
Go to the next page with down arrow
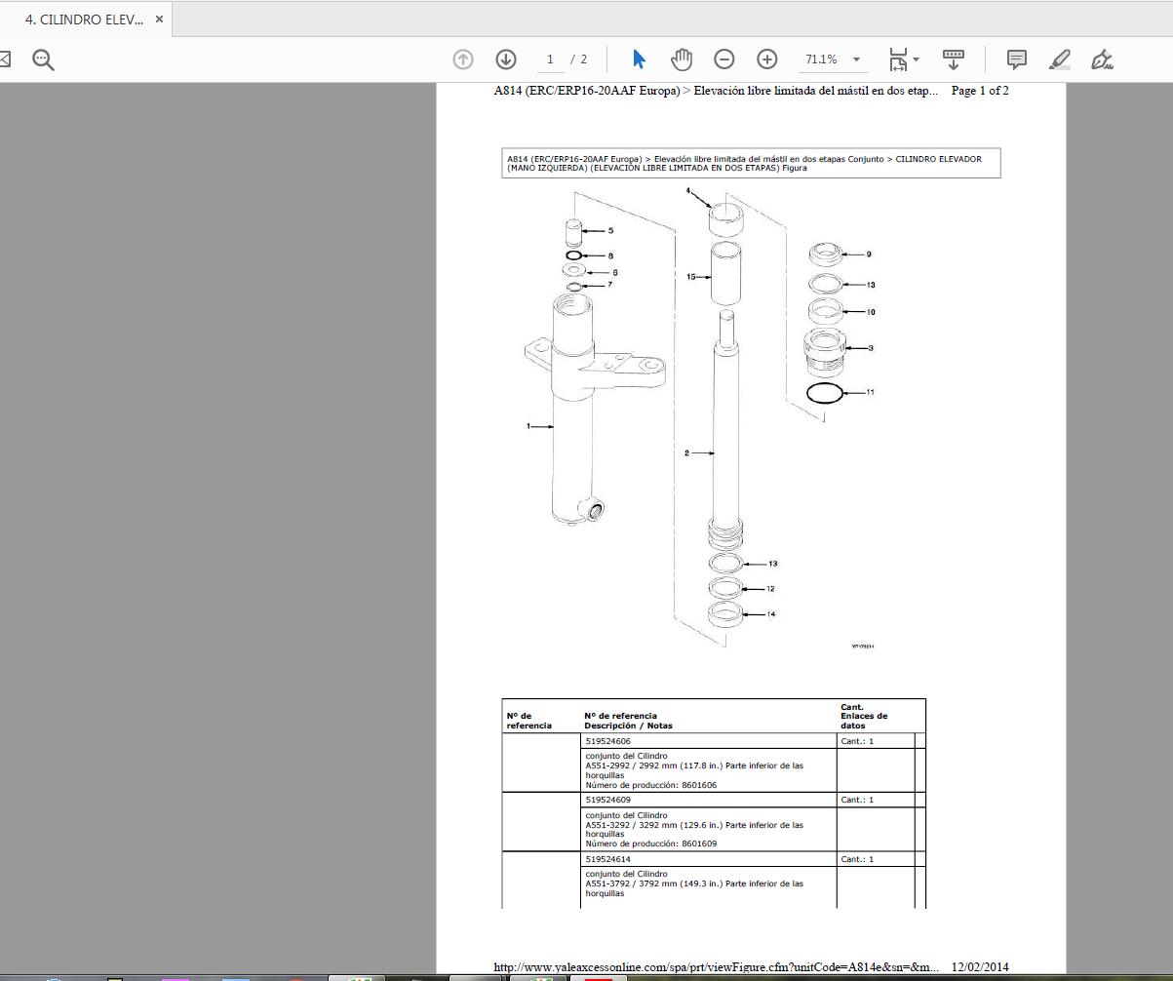[505, 59]
